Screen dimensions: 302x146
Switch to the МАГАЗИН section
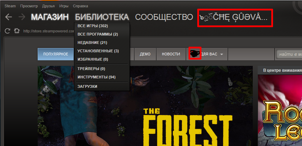pyautogui.click(x=50, y=17)
